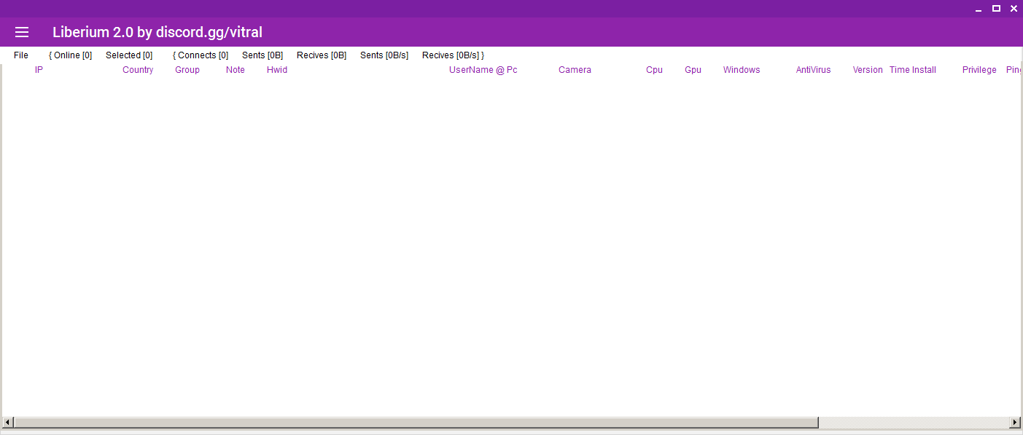Sort by the Windows column header
Screen dimensions: 1023x435
(x=742, y=70)
